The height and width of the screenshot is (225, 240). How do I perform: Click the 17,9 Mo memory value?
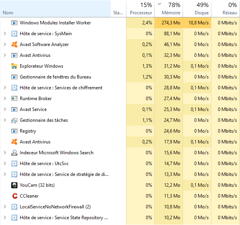(172, 142)
